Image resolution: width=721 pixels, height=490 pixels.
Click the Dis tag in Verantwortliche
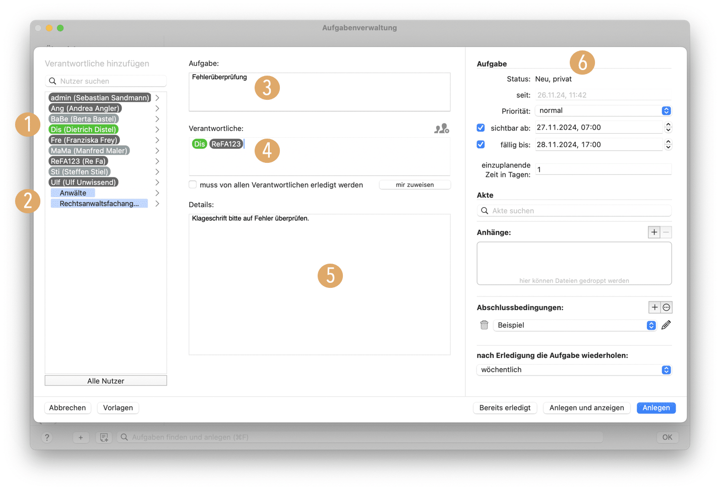coord(200,144)
